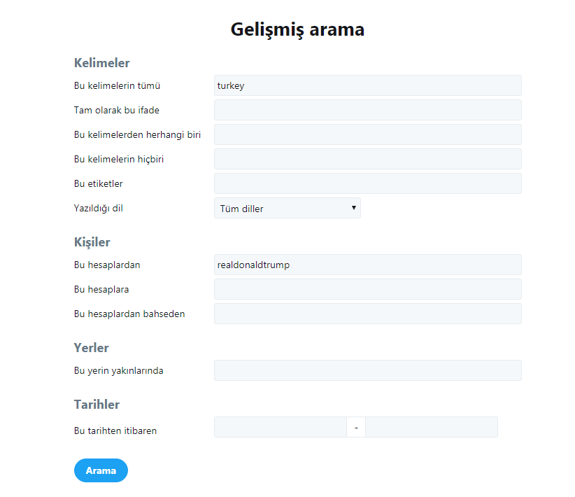
Task: Click the start date field under Tarihler
Action: pos(280,427)
